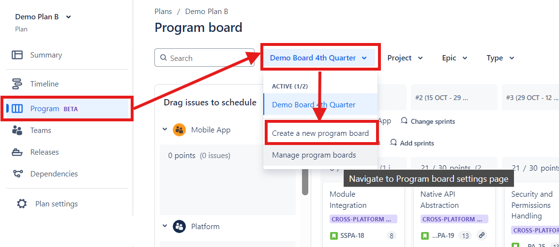Click the Teams people icon
This screenshot has width=559, height=247.
[x=17, y=130]
